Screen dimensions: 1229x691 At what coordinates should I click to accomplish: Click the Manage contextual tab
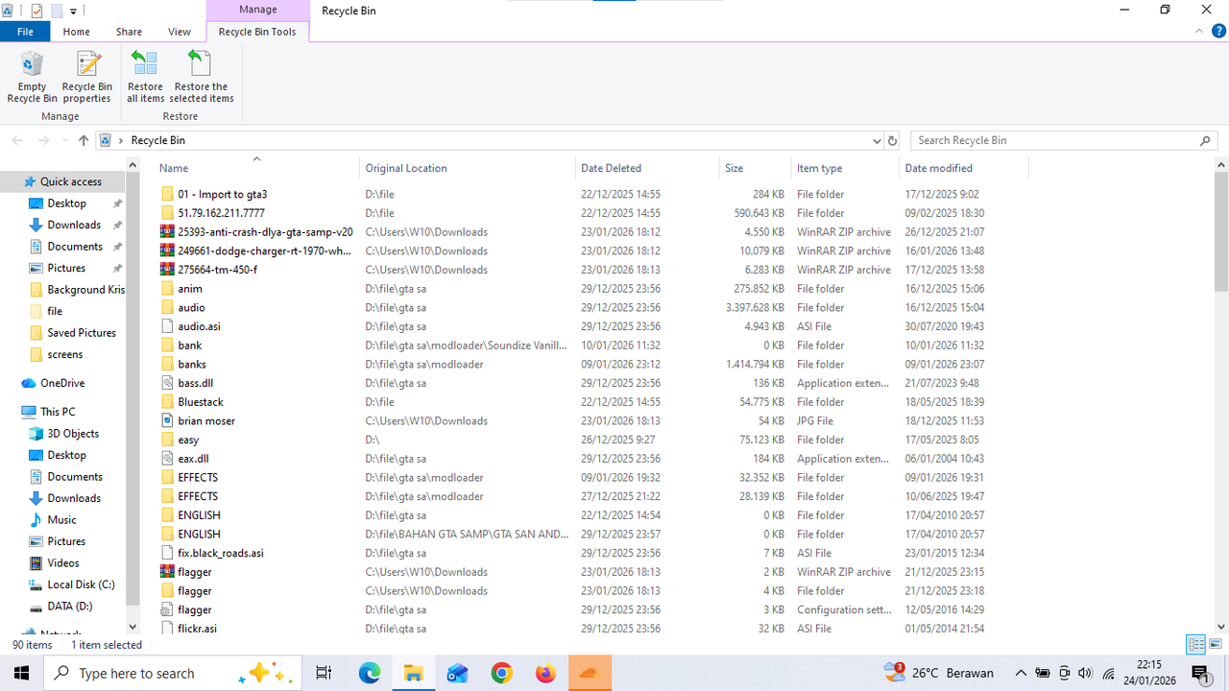click(x=257, y=11)
